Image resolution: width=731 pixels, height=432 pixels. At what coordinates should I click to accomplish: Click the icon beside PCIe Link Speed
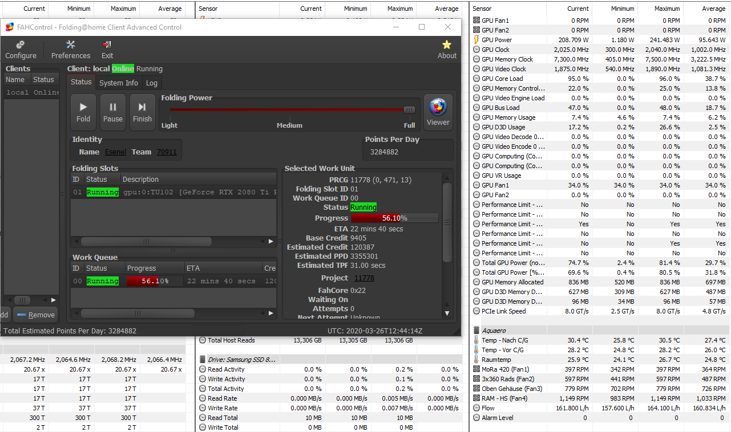click(x=476, y=311)
